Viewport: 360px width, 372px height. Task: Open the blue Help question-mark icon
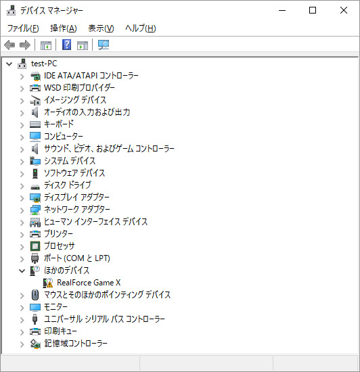(67, 45)
